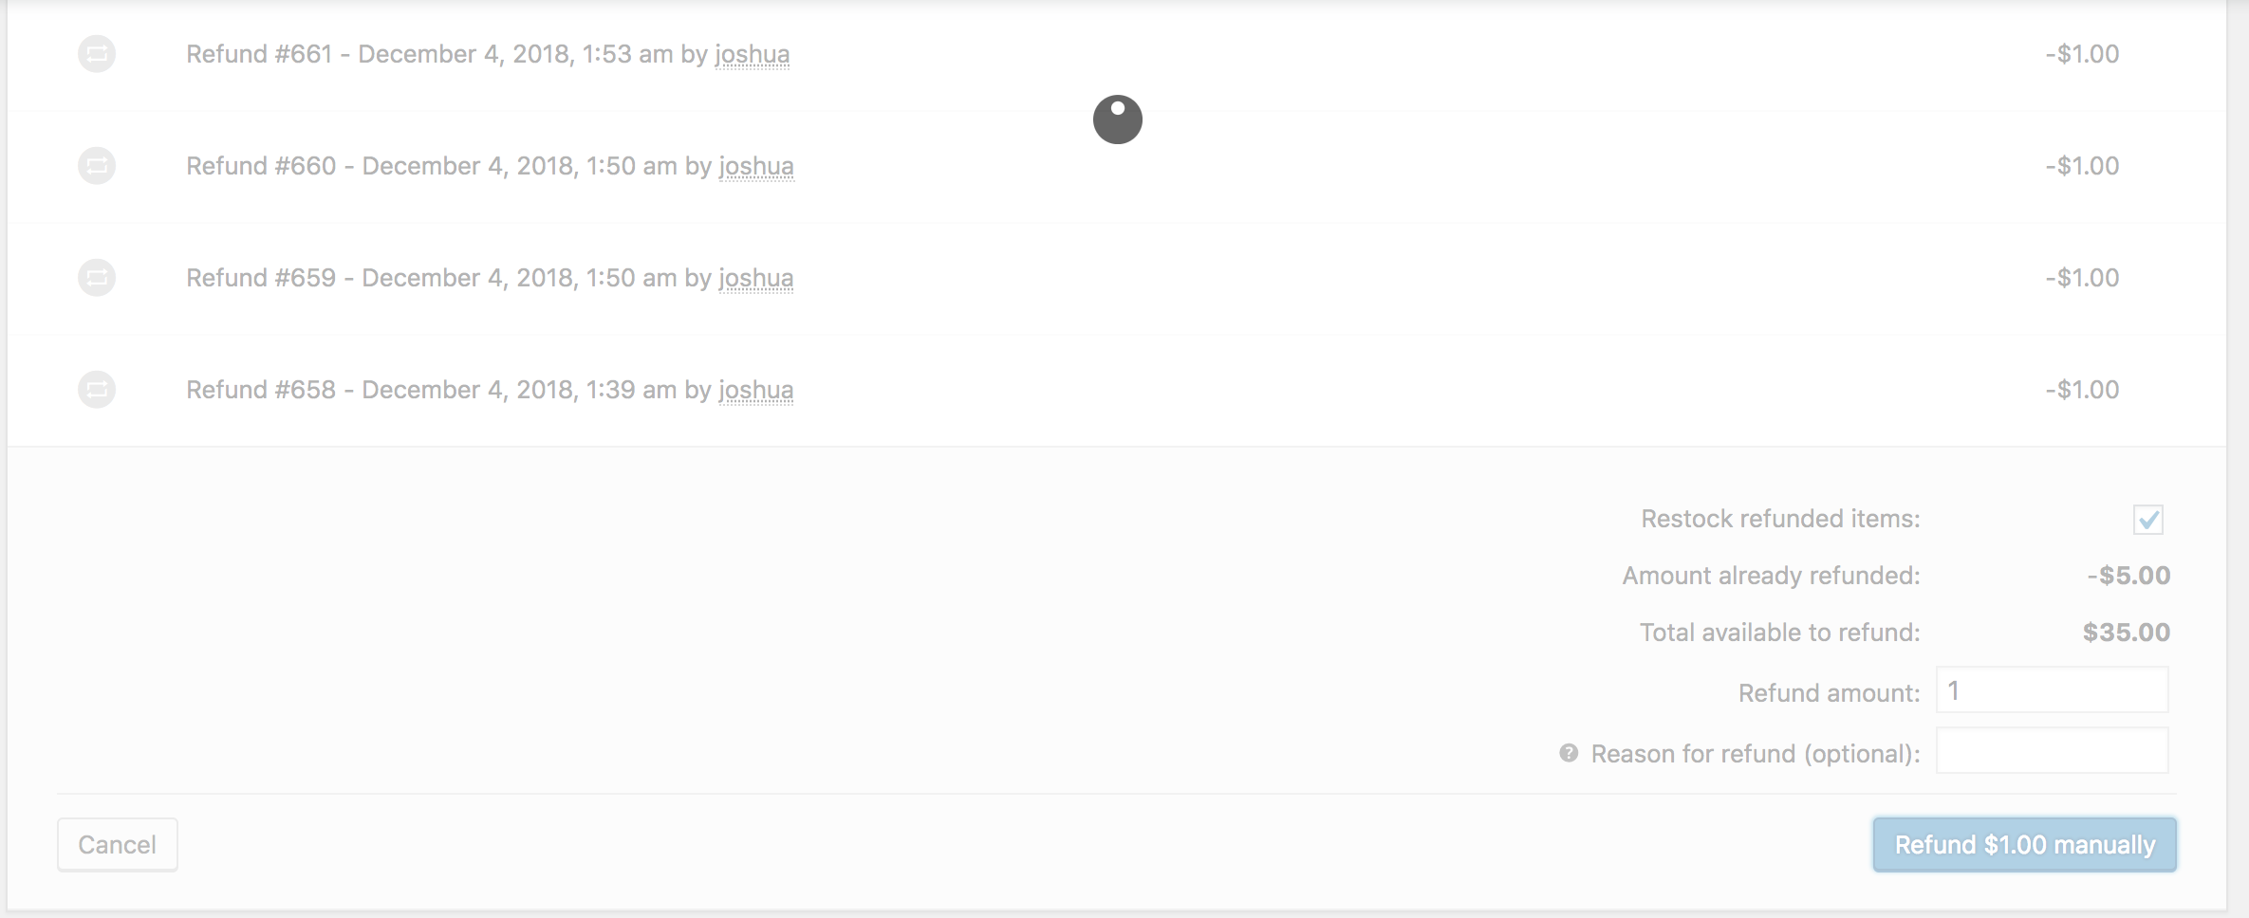Click the Reason for refund text box
Viewport: 2249px width, 918px height.
click(x=2050, y=750)
